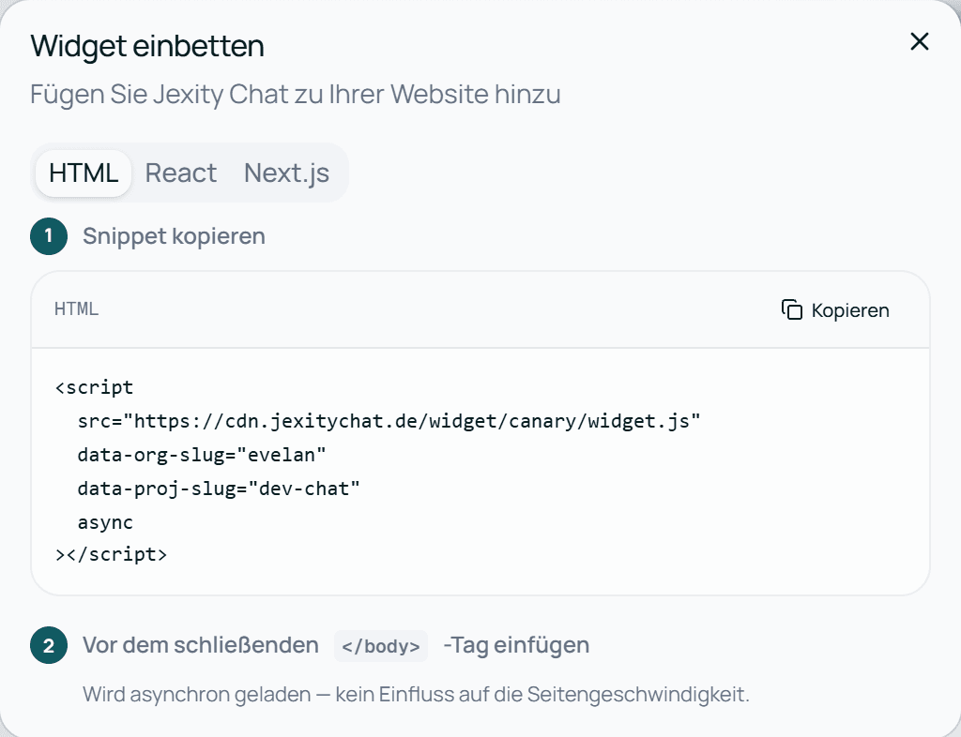The width and height of the screenshot is (961, 737).
Task: Click the Kopieren button to copy the snippet
Action: point(835,310)
